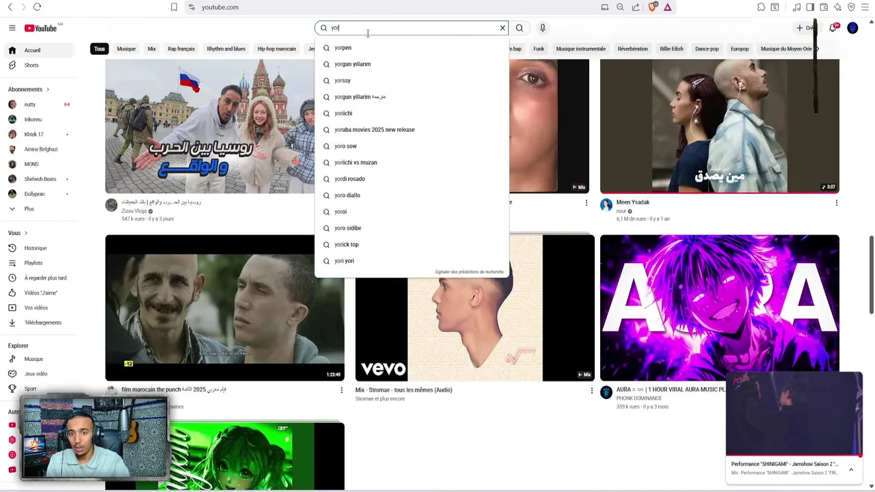Open options menu for Mix - Stromae video

592,390
